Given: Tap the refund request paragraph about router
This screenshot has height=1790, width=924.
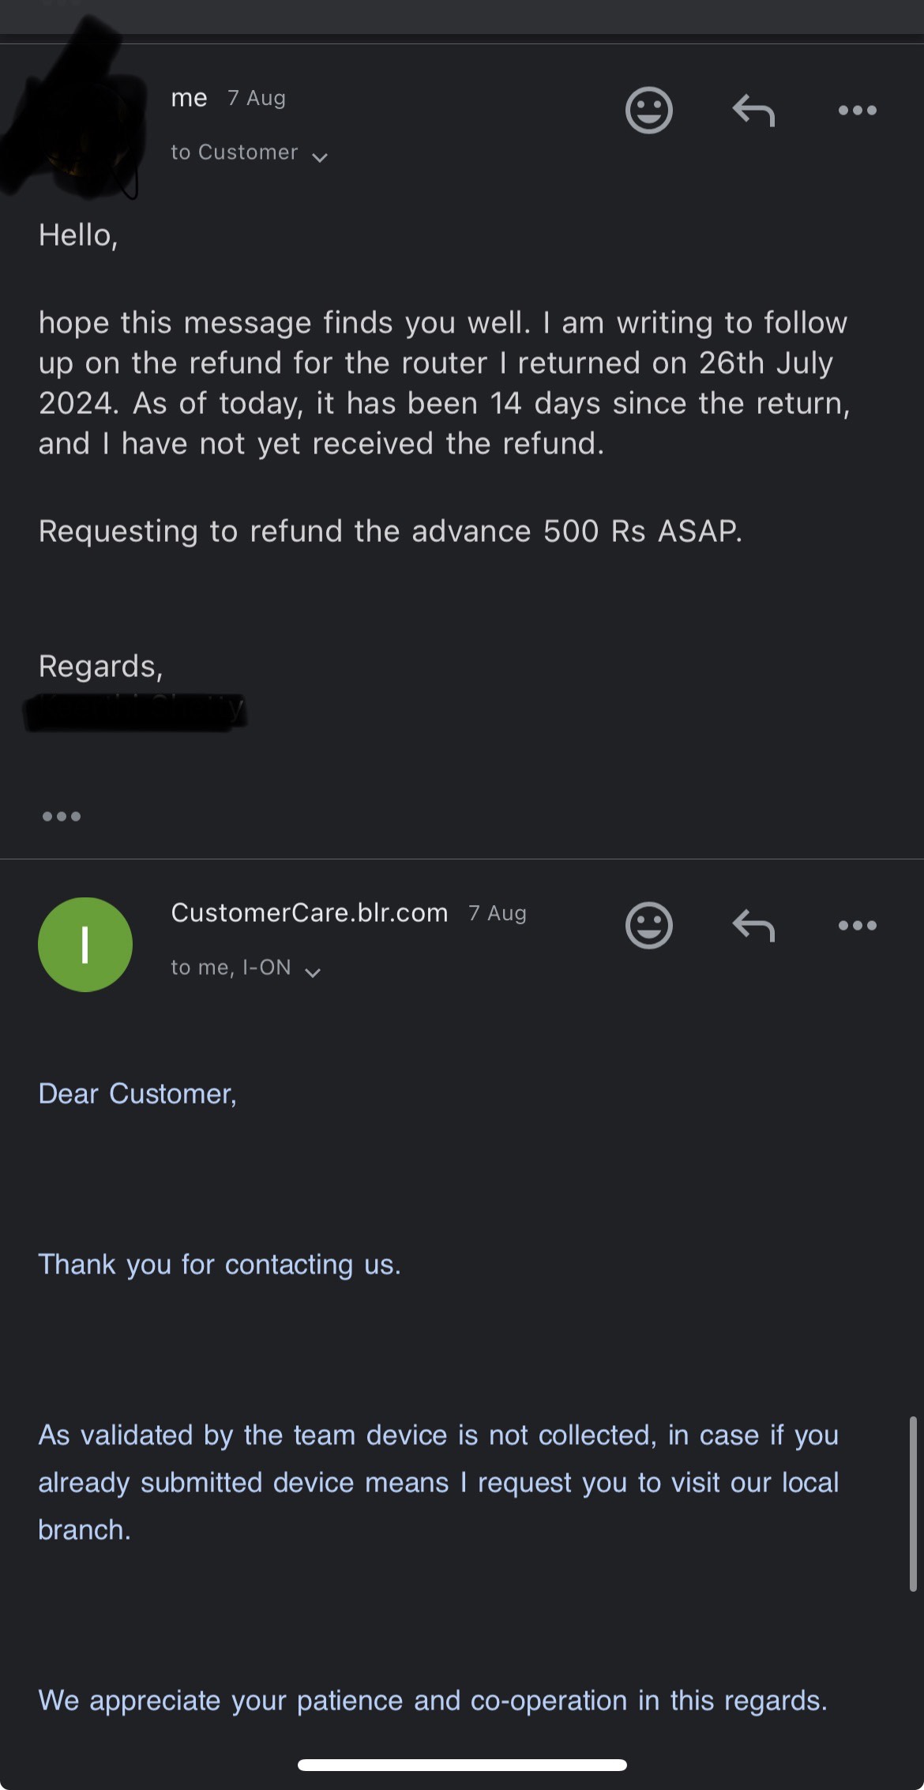Looking at the screenshot, I should pyautogui.click(x=442, y=383).
